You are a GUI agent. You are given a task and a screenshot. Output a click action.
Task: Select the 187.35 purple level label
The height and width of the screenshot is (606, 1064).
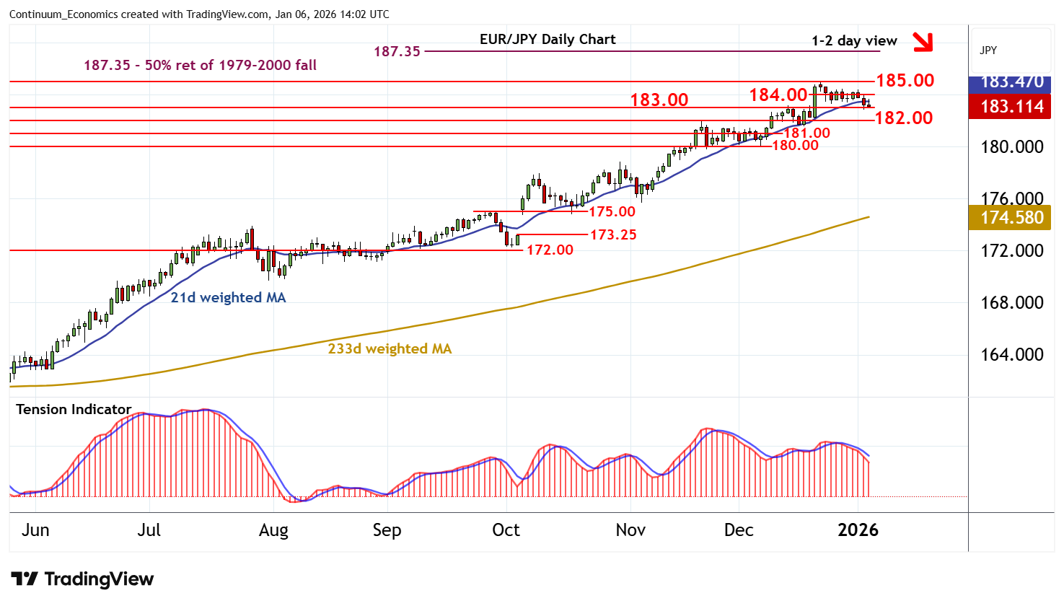(397, 51)
